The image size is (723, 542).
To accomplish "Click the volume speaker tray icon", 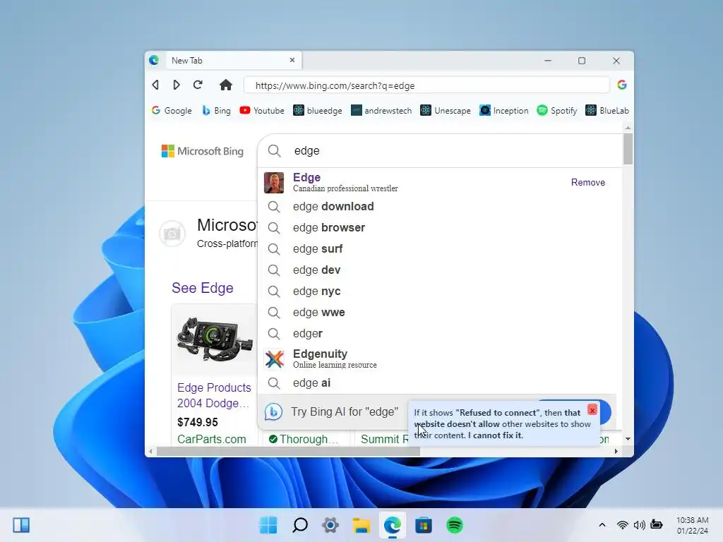I will [639, 525].
